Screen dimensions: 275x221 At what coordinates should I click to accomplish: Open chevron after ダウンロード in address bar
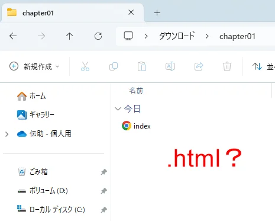tap(207, 36)
